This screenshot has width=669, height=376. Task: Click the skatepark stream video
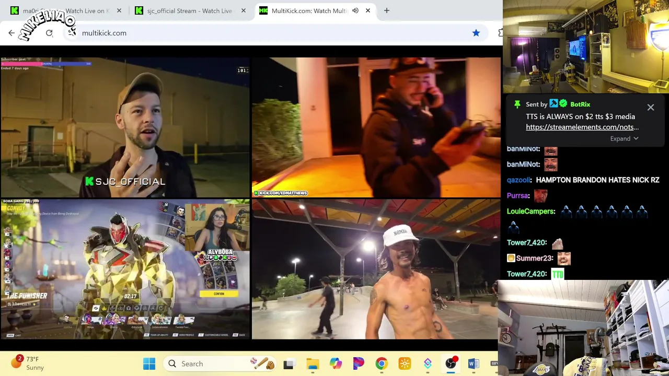tap(376, 269)
